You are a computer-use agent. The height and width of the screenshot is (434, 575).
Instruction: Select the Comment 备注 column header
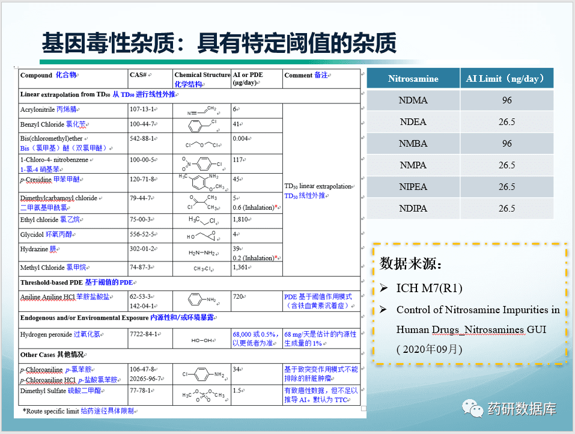pyautogui.click(x=321, y=79)
